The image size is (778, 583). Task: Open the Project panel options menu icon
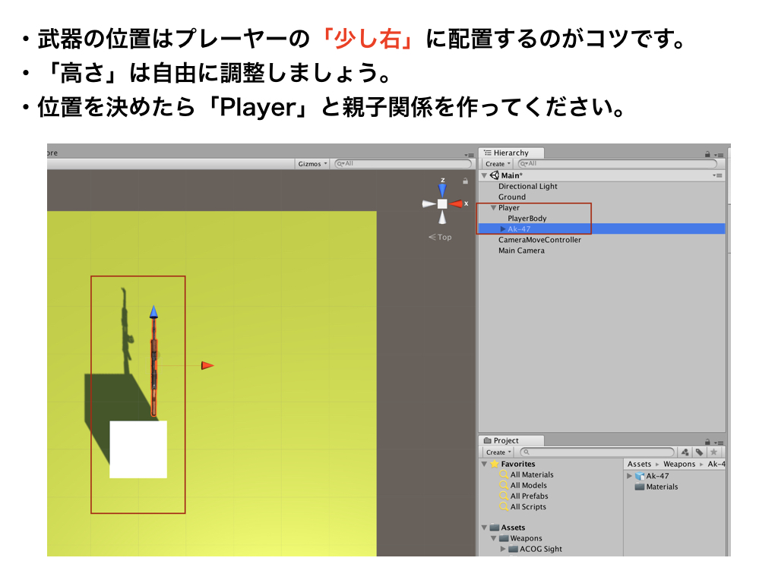pyautogui.click(x=719, y=443)
